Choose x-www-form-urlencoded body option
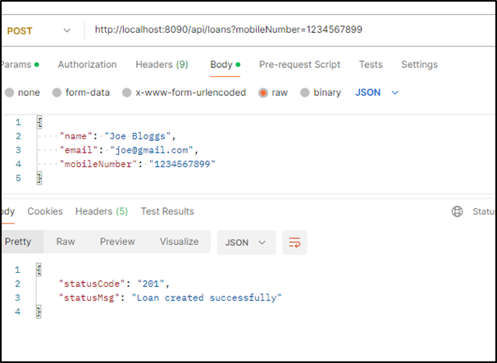Viewport: 497px width, 363px height. click(127, 93)
